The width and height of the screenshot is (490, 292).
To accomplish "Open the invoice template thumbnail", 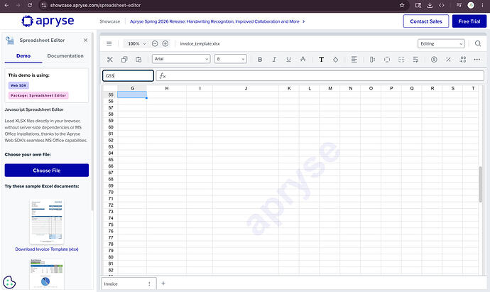I will coord(47,221).
